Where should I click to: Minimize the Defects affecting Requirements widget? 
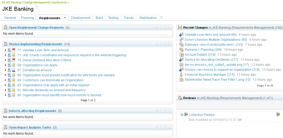[165, 111]
